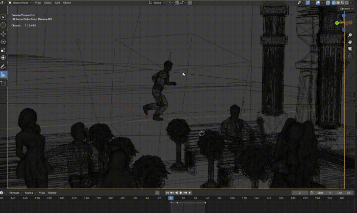Screen dimensions: 357x213
Task: Toggle show gizmo button
Action: coord(308,3)
